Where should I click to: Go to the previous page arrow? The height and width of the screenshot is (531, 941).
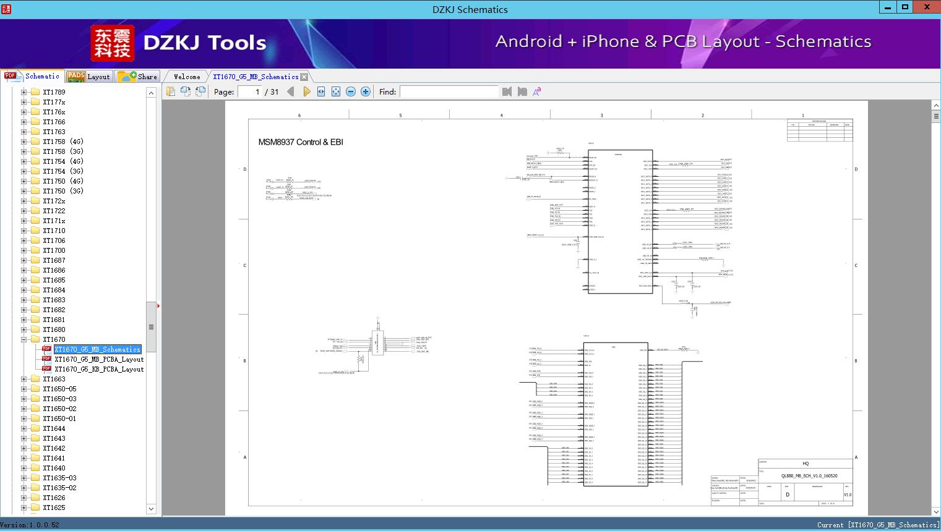(x=291, y=91)
